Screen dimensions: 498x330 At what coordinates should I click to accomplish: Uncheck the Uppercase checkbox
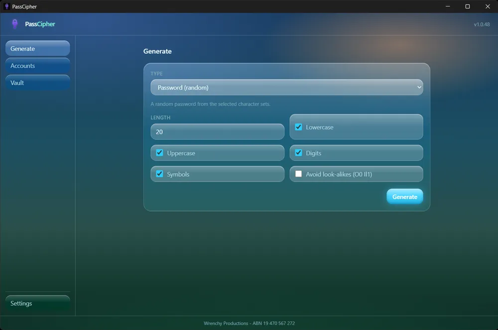[159, 153]
